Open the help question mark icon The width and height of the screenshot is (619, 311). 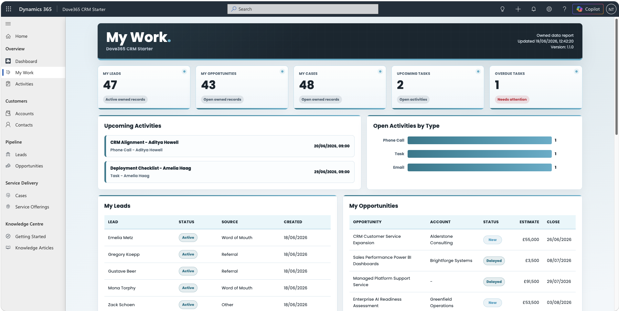564,9
